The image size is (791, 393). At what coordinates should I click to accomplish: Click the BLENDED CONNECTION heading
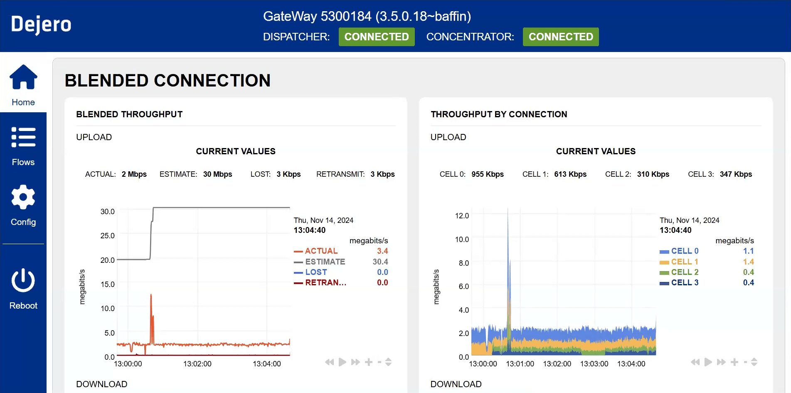(x=168, y=80)
